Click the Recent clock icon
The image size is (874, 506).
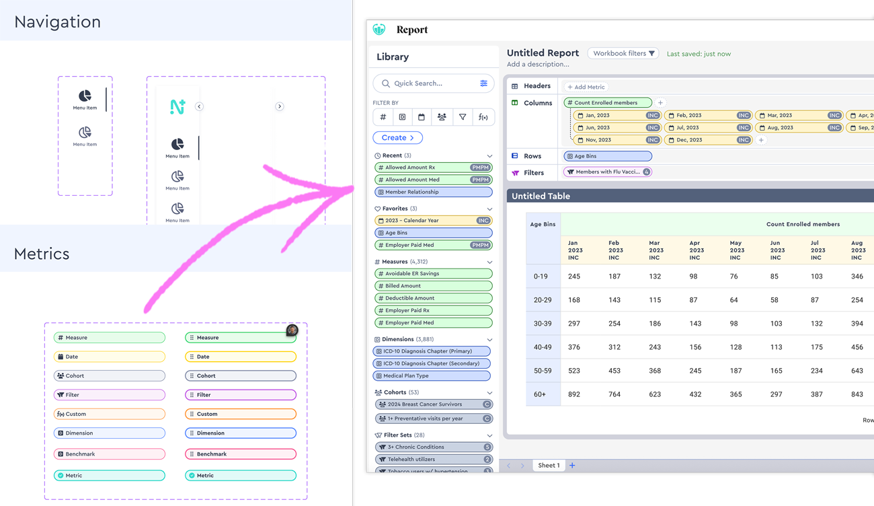377,156
